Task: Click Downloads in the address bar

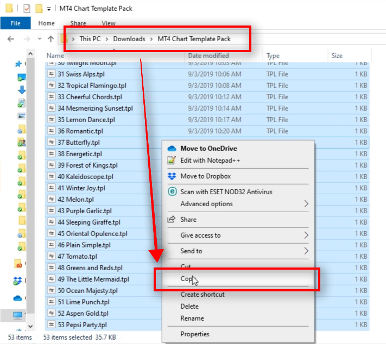Action: coord(129,39)
